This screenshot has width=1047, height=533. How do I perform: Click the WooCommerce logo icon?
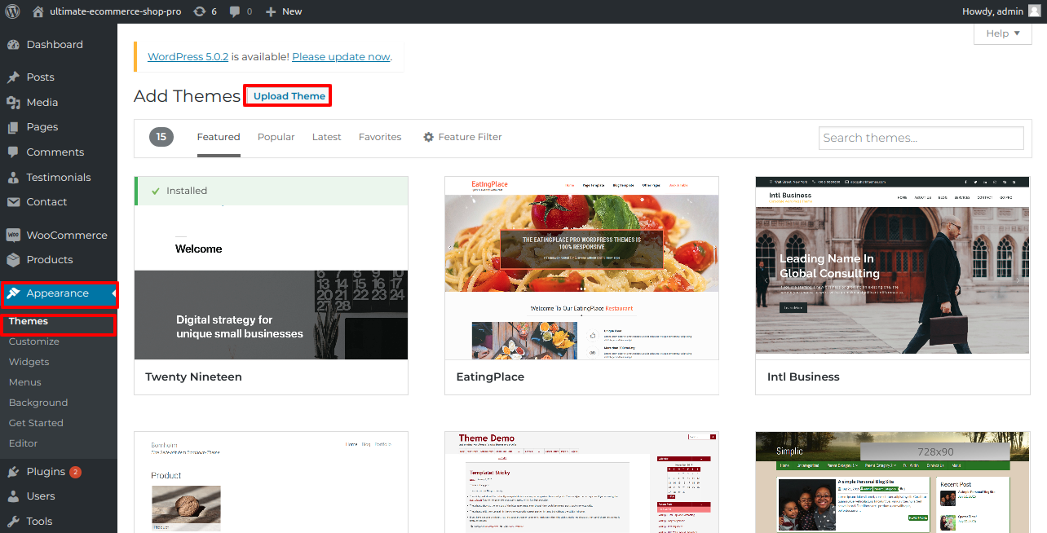point(13,236)
